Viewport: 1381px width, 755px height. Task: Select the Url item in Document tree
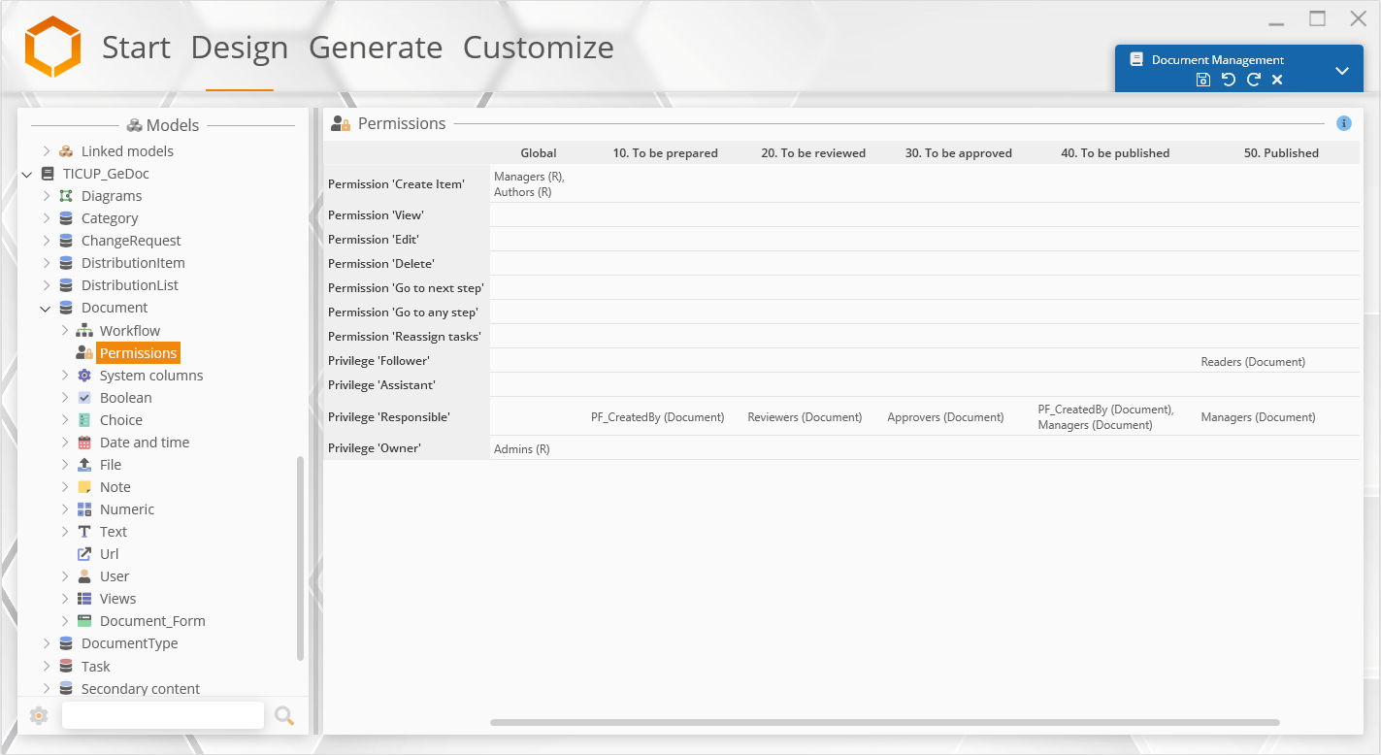point(109,554)
